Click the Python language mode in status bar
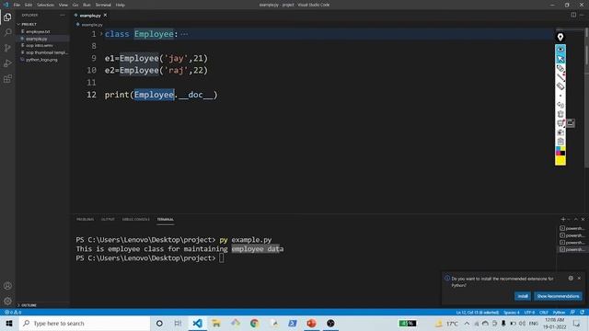The image size is (589, 331). (x=559, y=313)
